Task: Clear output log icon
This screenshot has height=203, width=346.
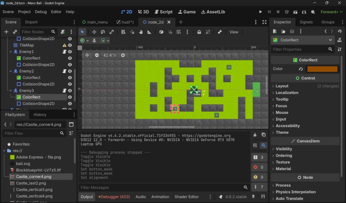Action: [255, 135]
